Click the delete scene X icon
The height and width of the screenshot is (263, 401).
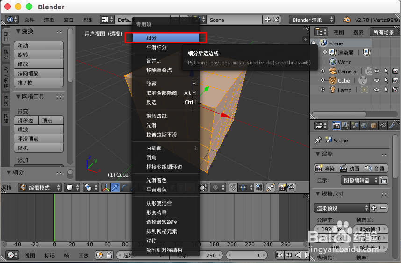(x=276, y=20)
